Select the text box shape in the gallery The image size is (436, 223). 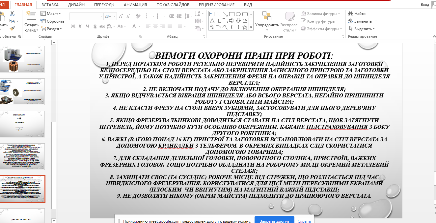(212, 14)
